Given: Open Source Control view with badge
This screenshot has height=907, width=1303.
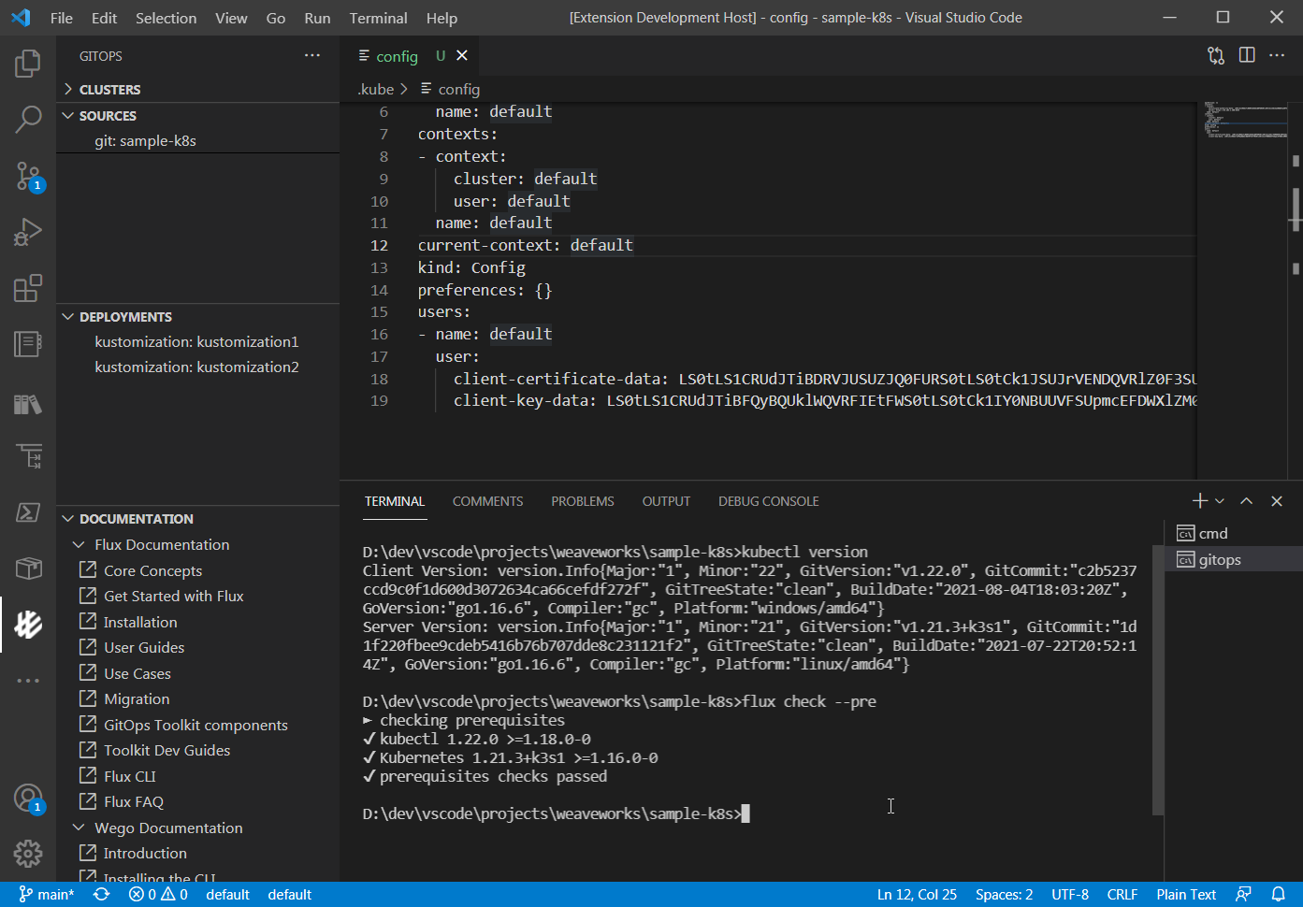Looking at the screenshot, I should click(28, 176).
